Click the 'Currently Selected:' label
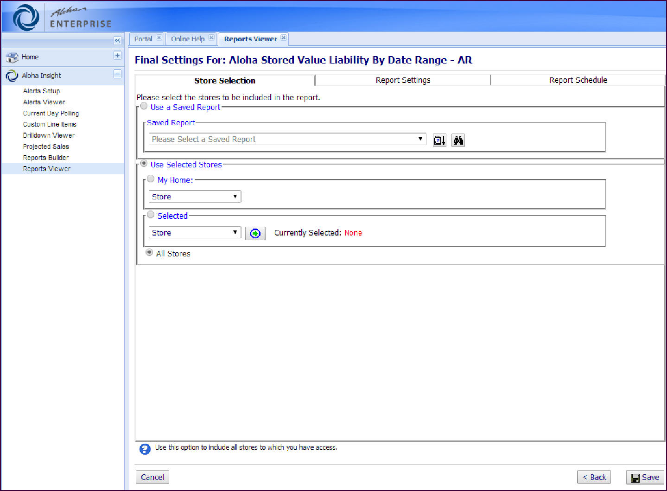This screenshot has height=491, width=667. 308,233
